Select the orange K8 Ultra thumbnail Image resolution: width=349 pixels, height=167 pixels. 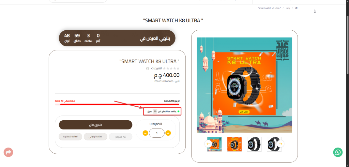tap(234, 144)
